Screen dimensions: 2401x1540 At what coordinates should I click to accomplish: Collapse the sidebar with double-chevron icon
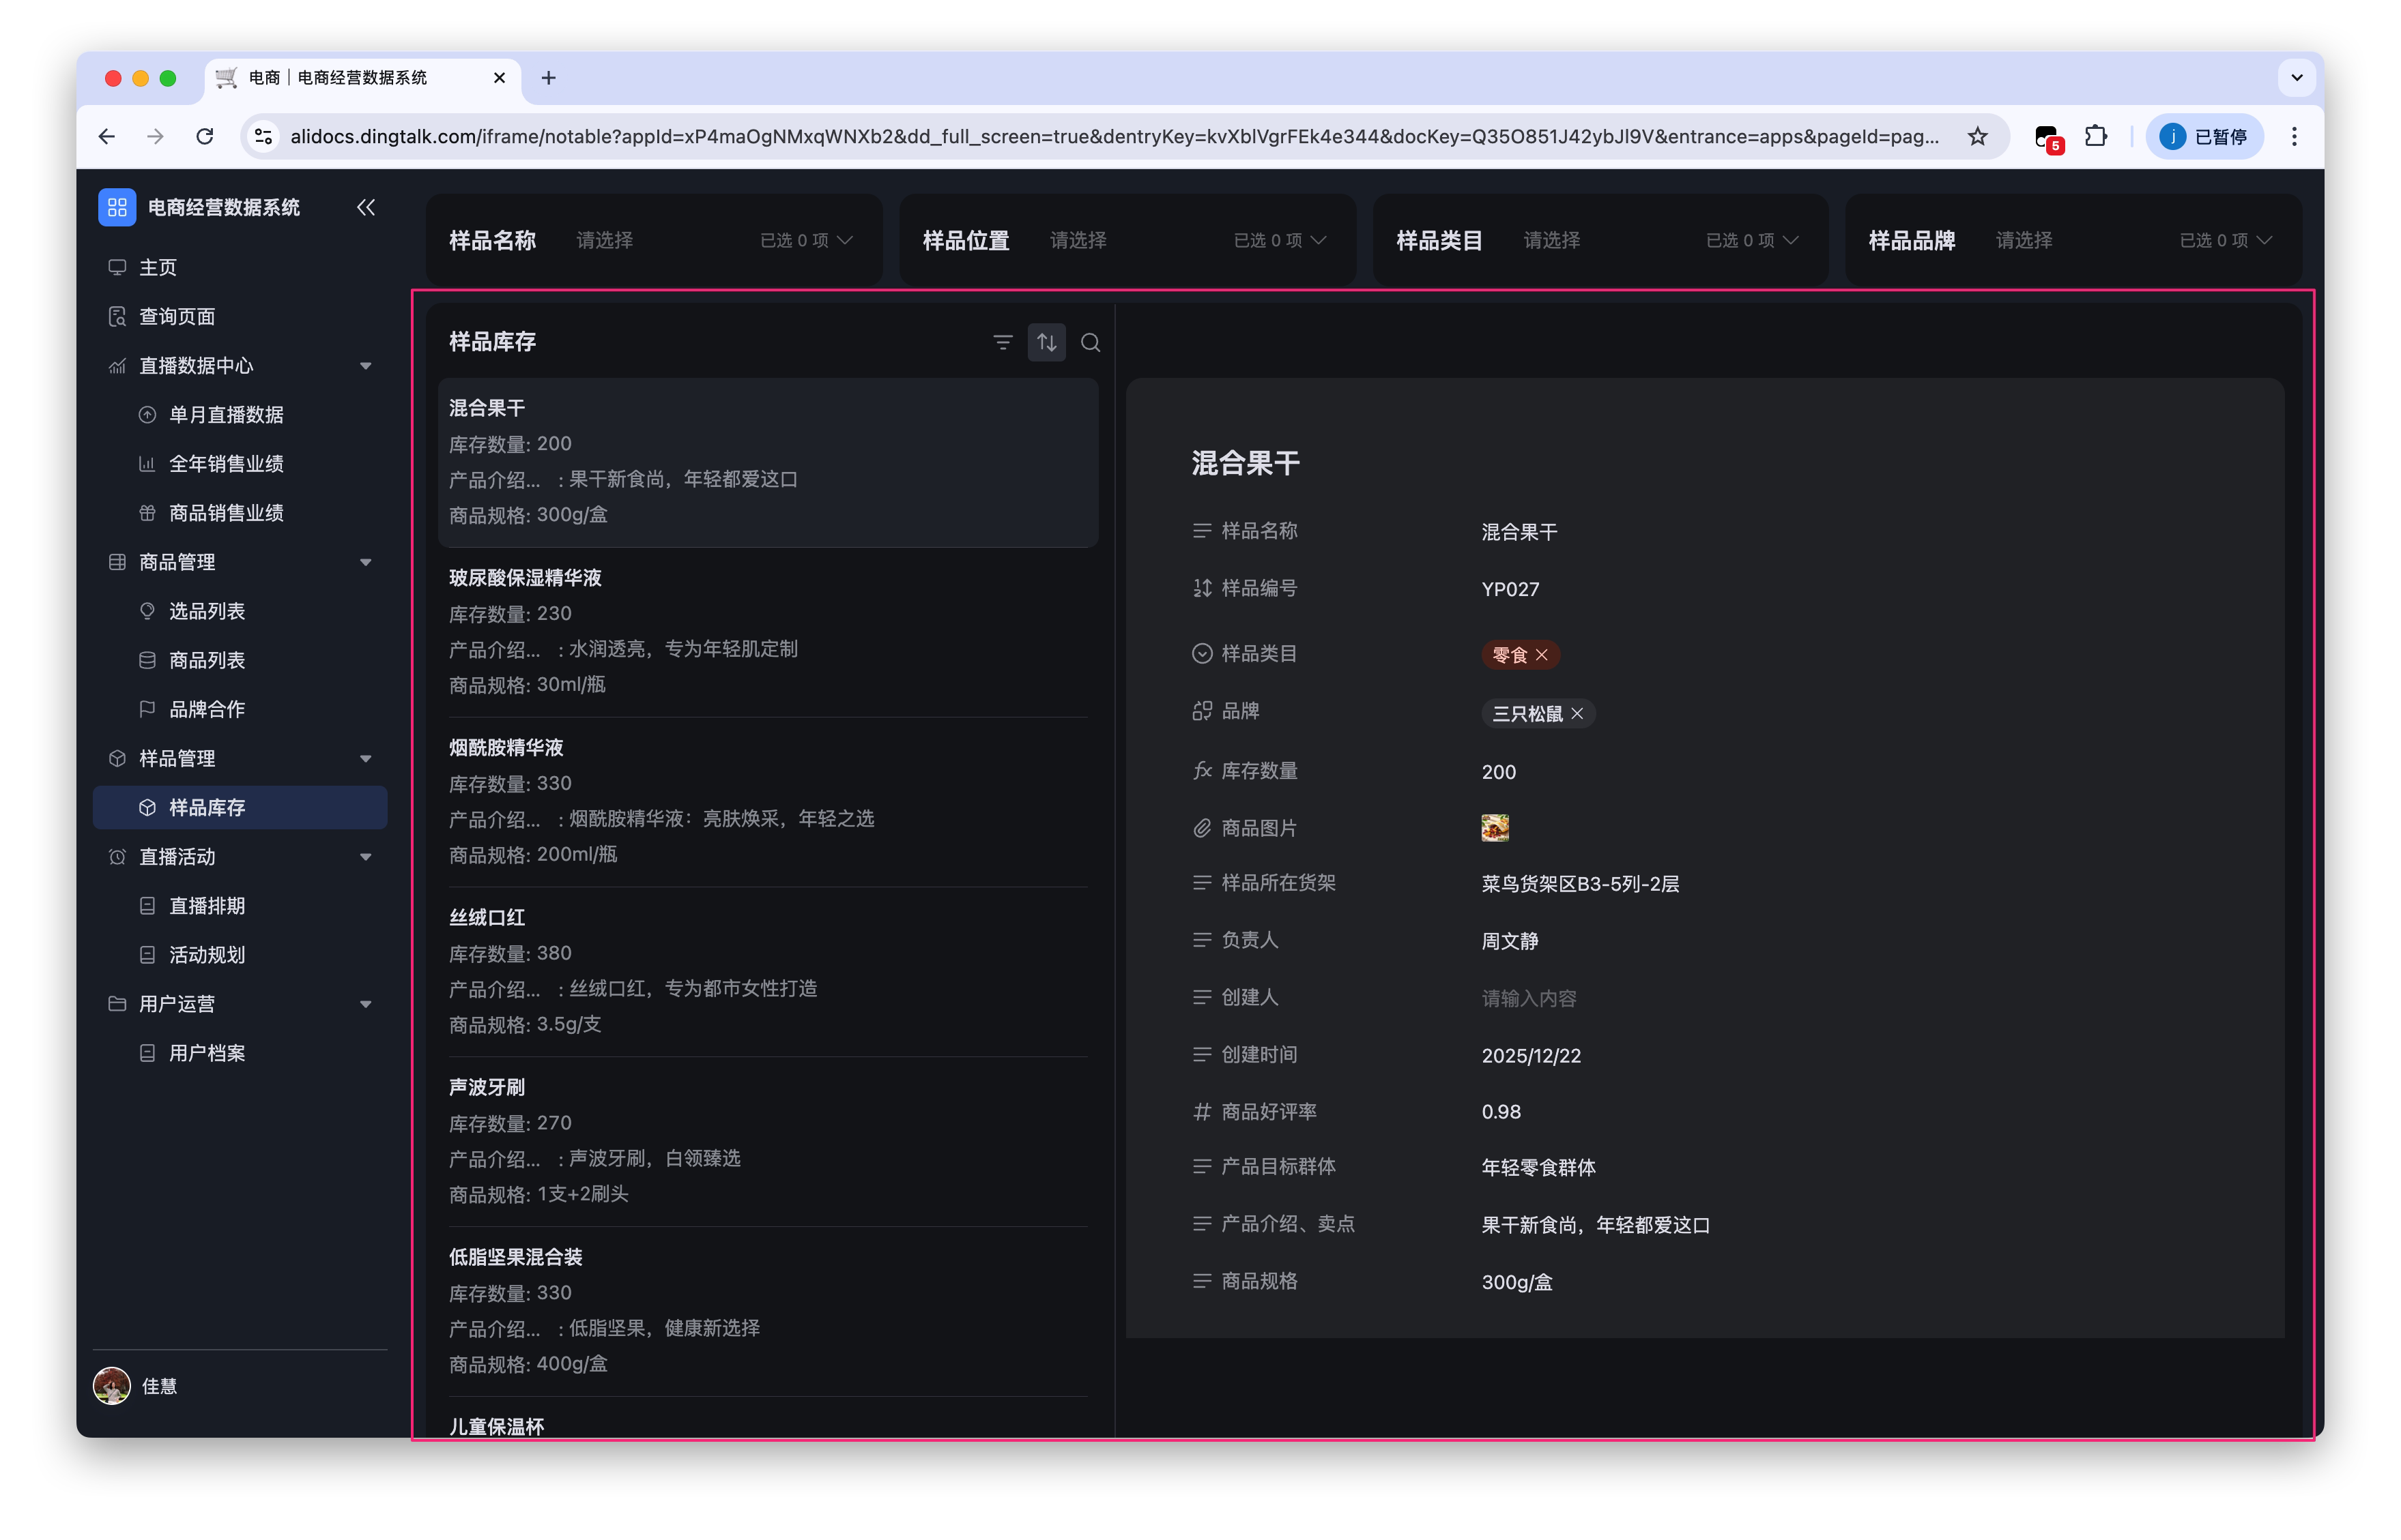365,207
